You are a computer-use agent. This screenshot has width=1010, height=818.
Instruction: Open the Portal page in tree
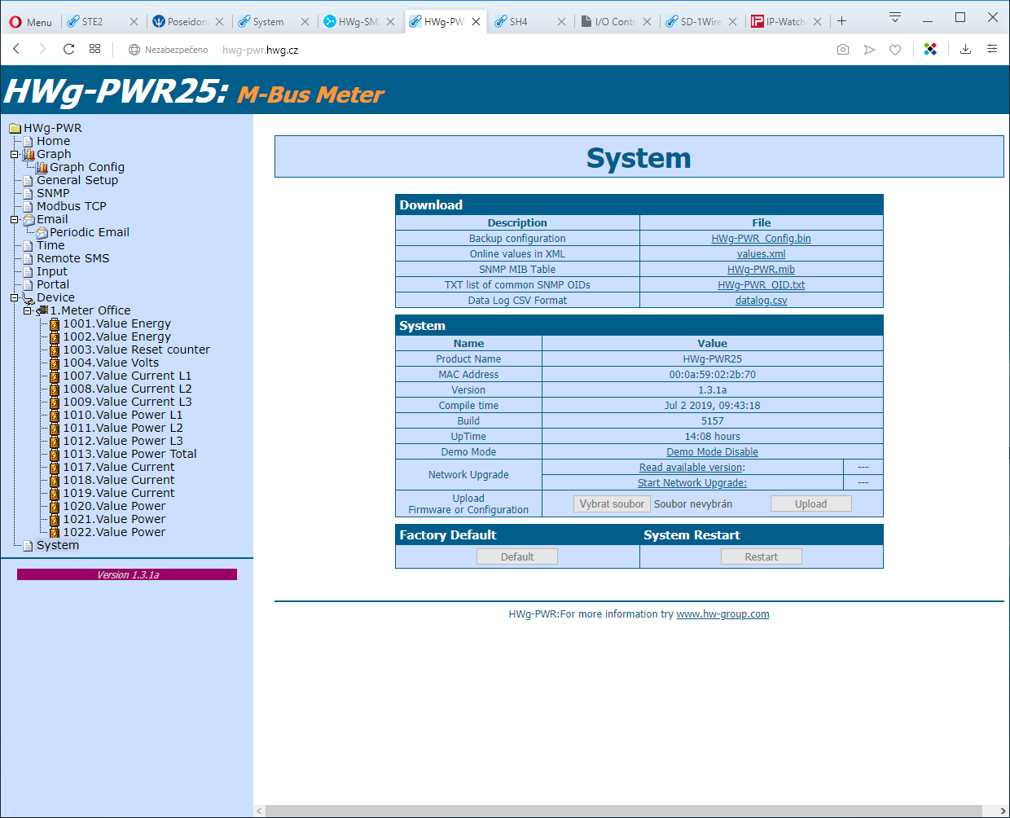tap(53, 284)
